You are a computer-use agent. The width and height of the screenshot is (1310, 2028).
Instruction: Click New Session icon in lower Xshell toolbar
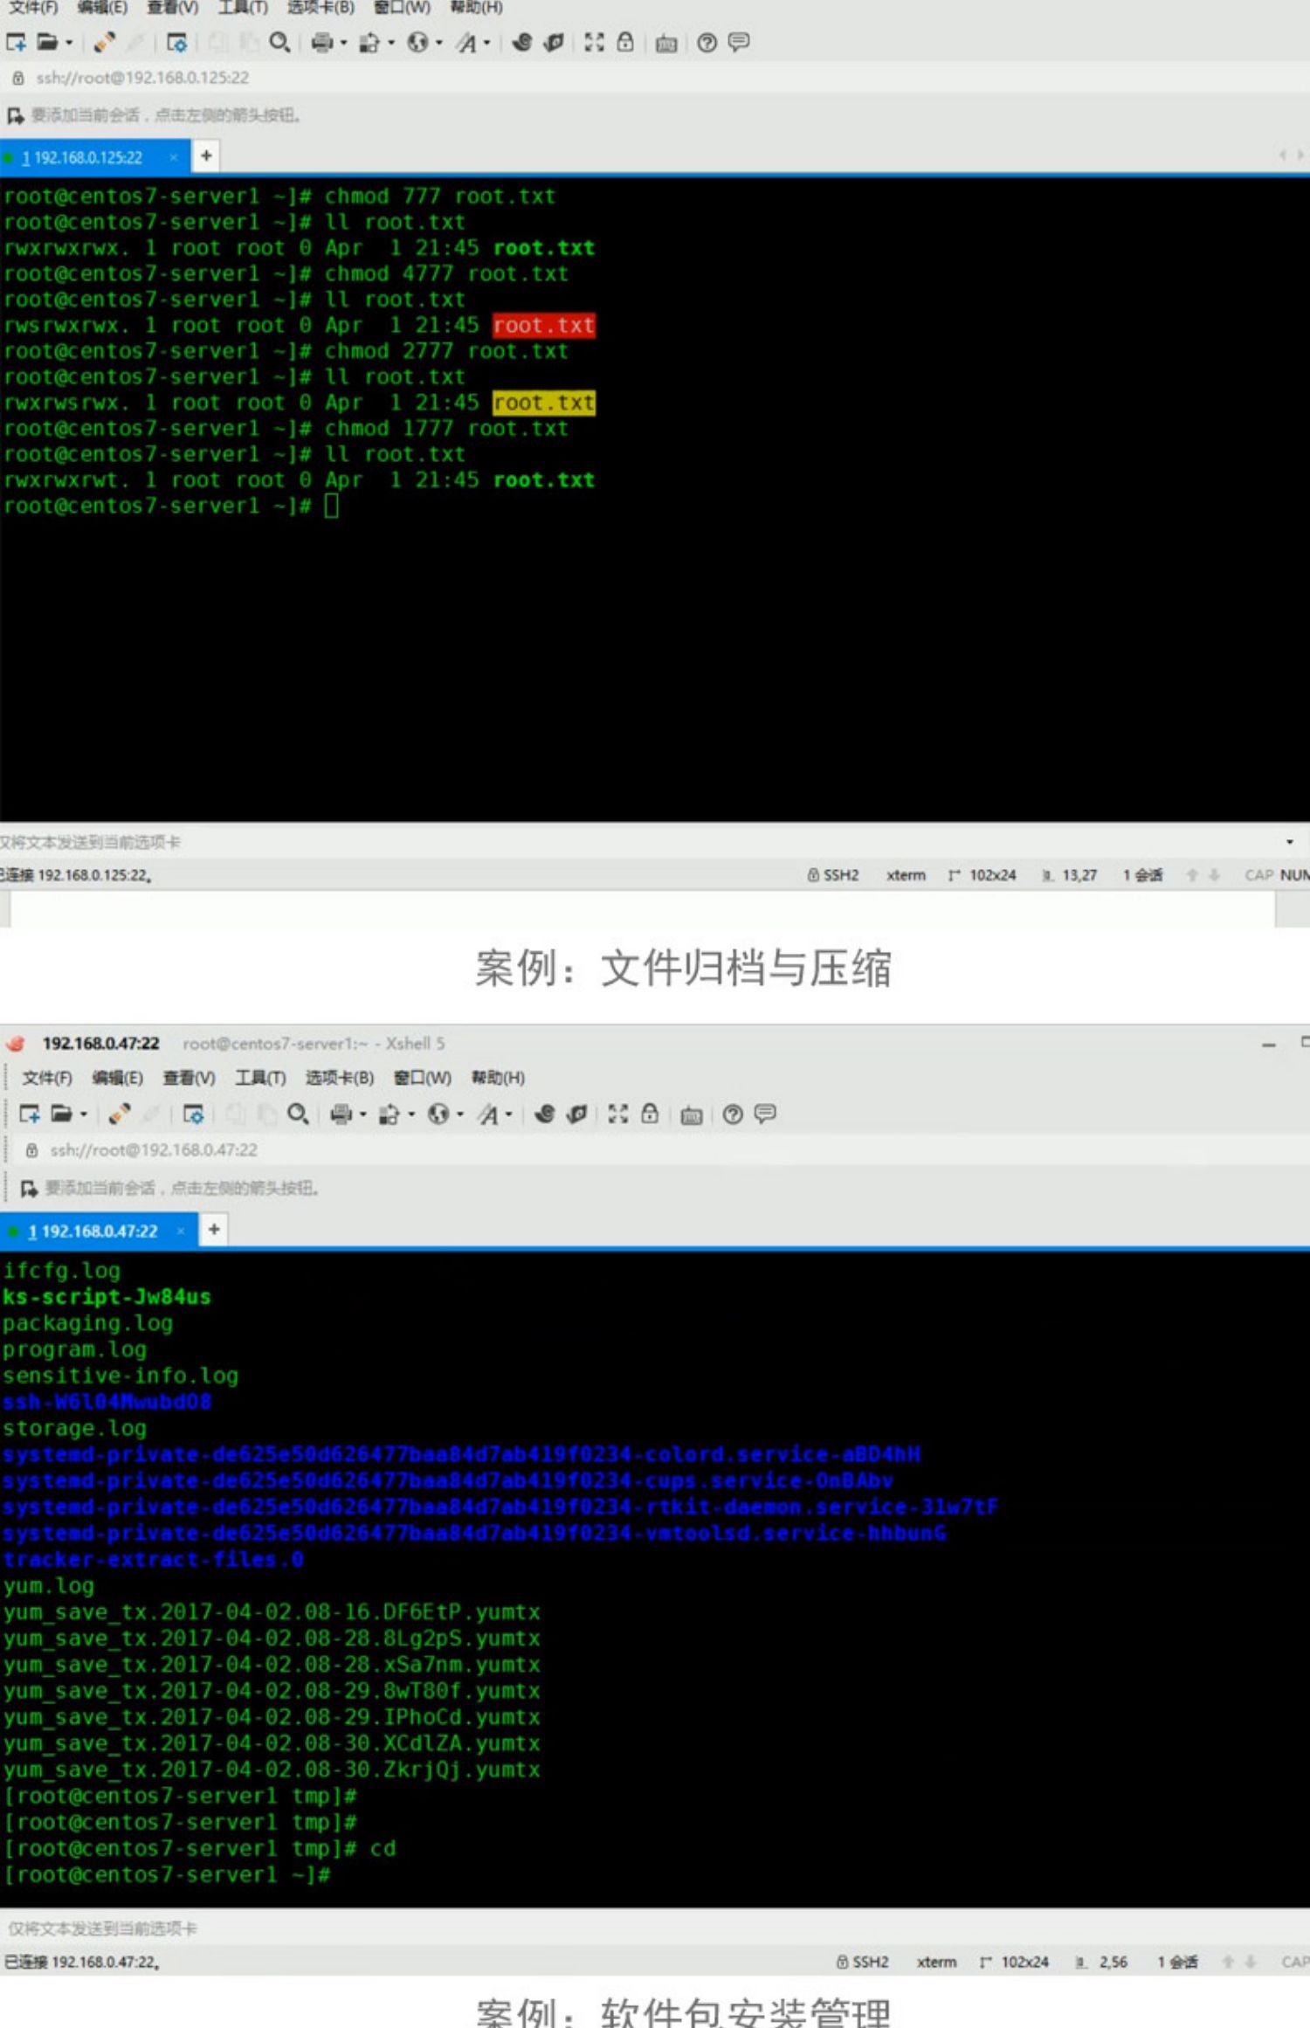pyautogui.click(x=31, y=1114)
